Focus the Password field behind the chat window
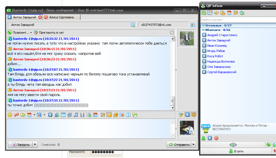The height and width of the screenshot is (158, 276). click(106, 152)
